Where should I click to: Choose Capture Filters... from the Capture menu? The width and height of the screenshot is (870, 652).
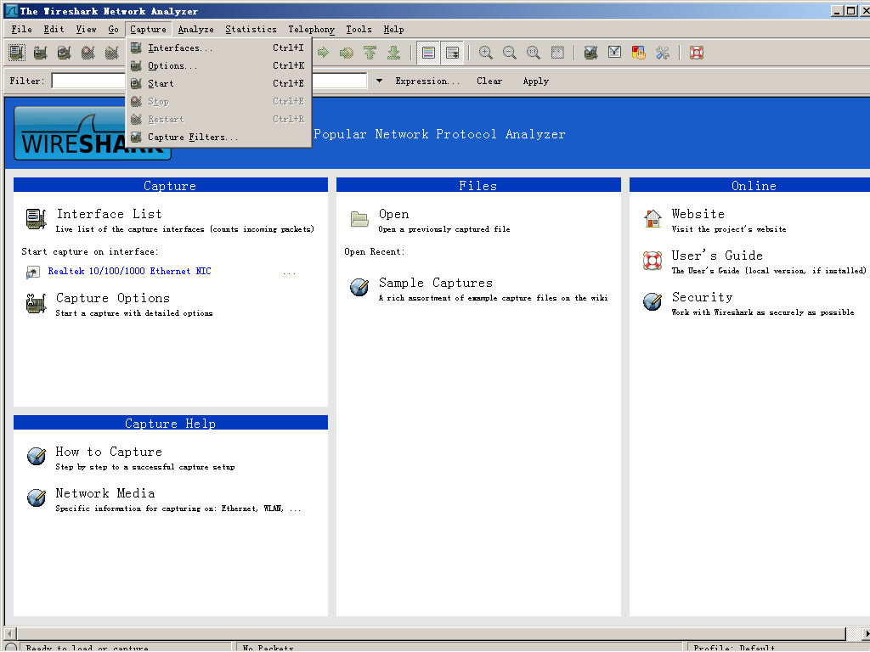tap(218, 137)
